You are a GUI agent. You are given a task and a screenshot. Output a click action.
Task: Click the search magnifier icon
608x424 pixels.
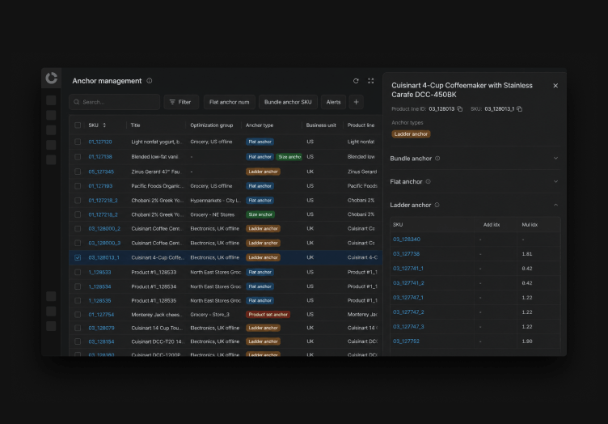click(x=76, y=102)
